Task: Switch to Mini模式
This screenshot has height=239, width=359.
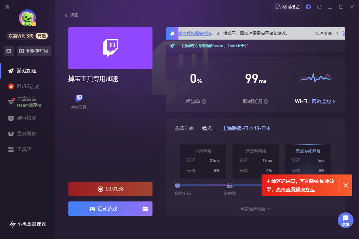Action: tap(288, 7)
